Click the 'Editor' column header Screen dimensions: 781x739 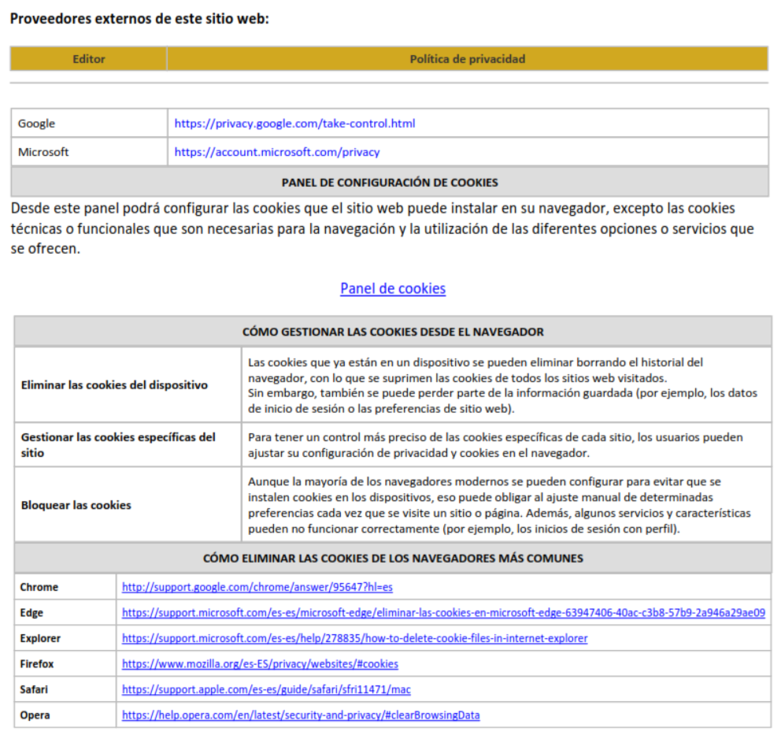(x=89, y=59)
